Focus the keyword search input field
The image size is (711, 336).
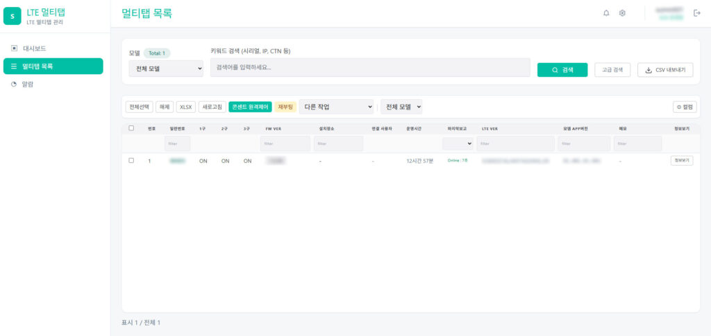coord(370,67)
